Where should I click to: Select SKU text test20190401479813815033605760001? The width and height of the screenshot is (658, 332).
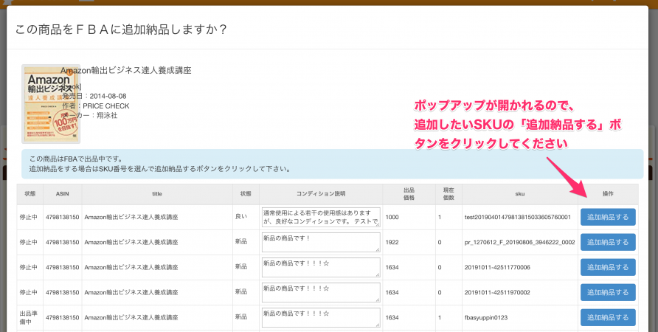click(518, 218)
